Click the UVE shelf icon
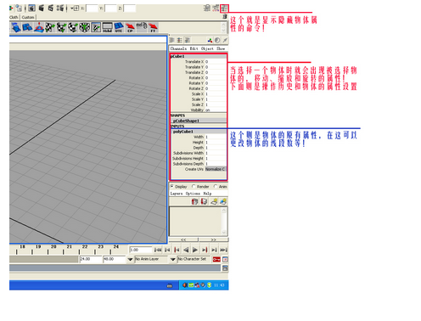This screenshot has height=321, width=421. (119, 27)
